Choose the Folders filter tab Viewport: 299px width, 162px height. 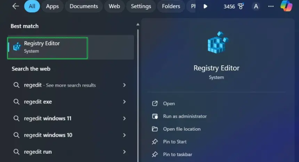tap(171, 6)
